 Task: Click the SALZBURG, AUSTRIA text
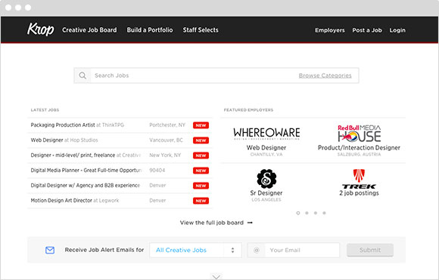point(359,155)
